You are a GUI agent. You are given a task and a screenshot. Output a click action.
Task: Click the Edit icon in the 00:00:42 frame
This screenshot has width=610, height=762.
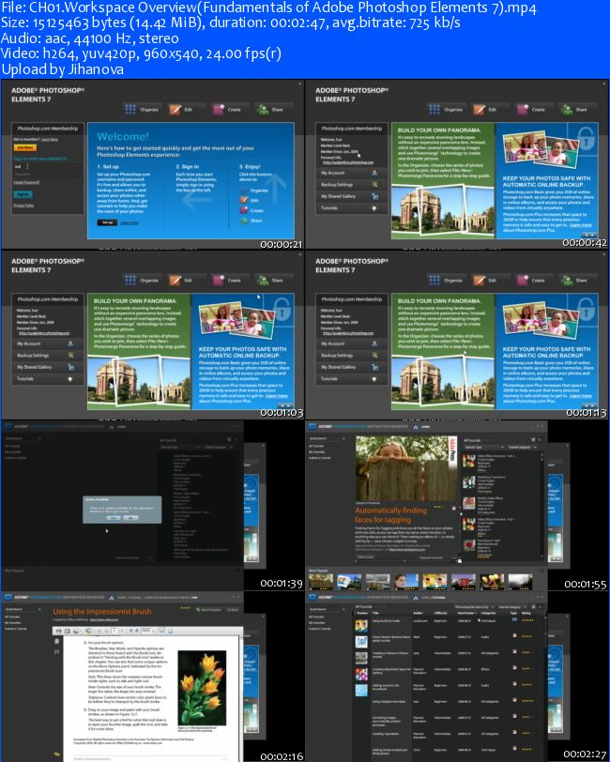tap(479, 110)
